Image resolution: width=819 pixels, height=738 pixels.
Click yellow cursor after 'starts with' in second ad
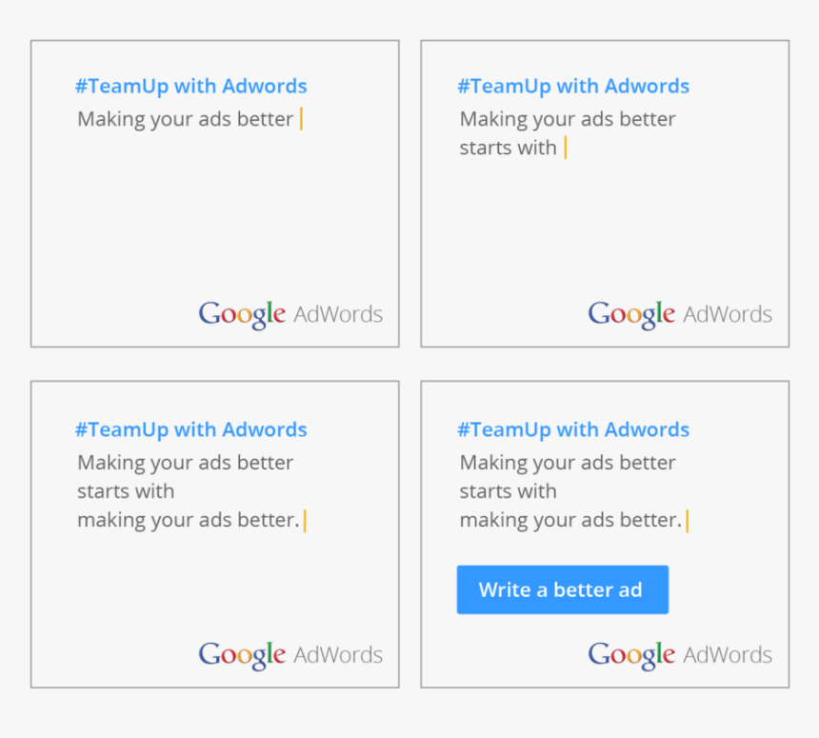(566, 148)
